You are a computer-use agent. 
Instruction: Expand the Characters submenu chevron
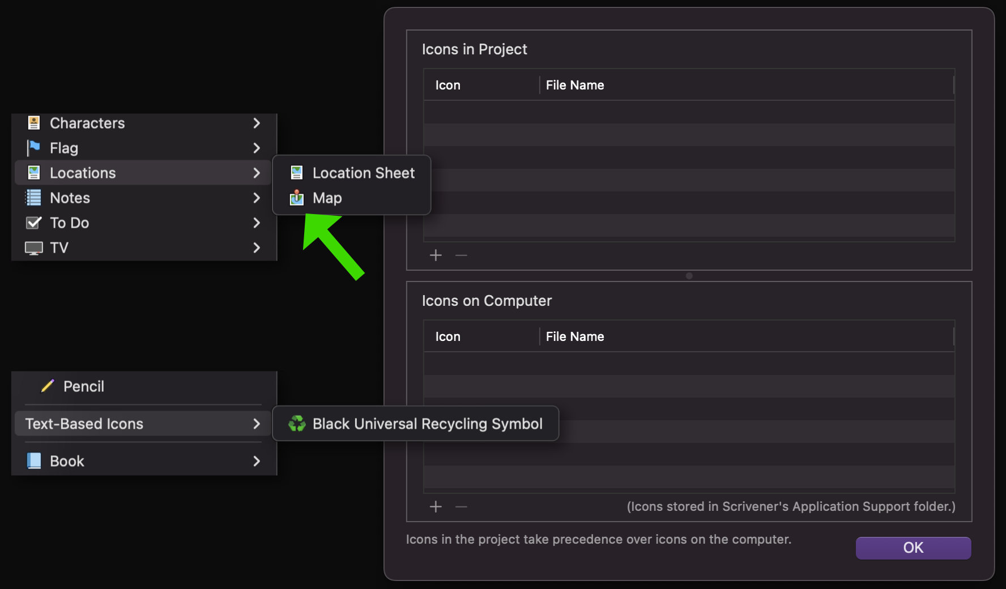tap(257, 123)
